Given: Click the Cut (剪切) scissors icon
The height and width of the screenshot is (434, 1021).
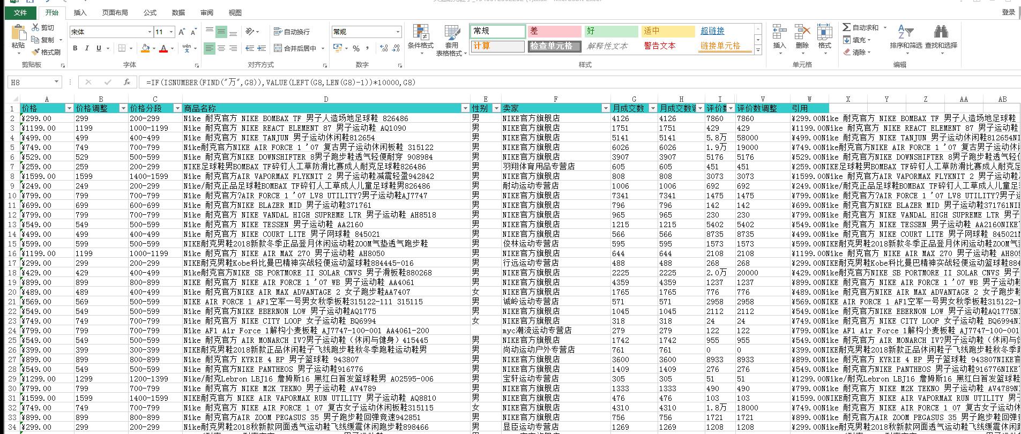Looking at the screenshot, I should (x=36, y=27).
